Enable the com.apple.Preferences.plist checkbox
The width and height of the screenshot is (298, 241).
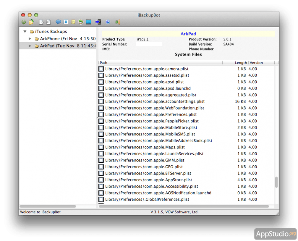101,115
